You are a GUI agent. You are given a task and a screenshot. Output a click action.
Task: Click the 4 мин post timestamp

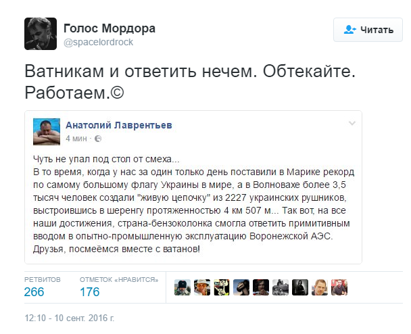pyautogui.click(x=77, y=139)
